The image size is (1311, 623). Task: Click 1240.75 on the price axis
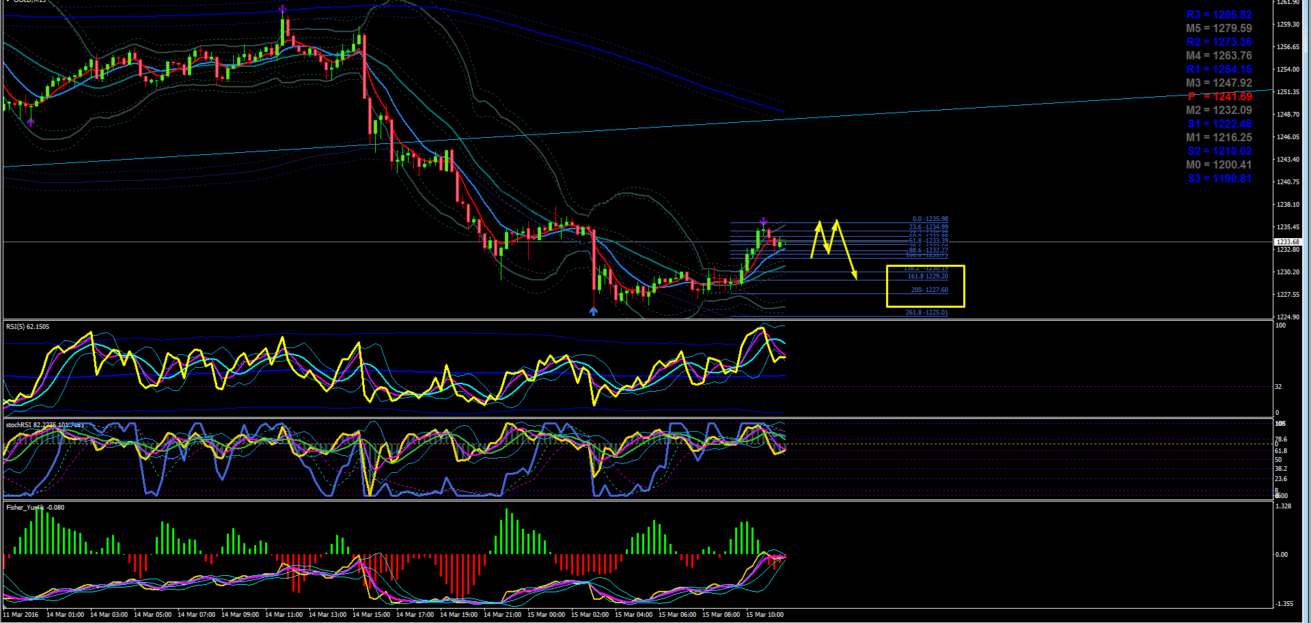1287,182
